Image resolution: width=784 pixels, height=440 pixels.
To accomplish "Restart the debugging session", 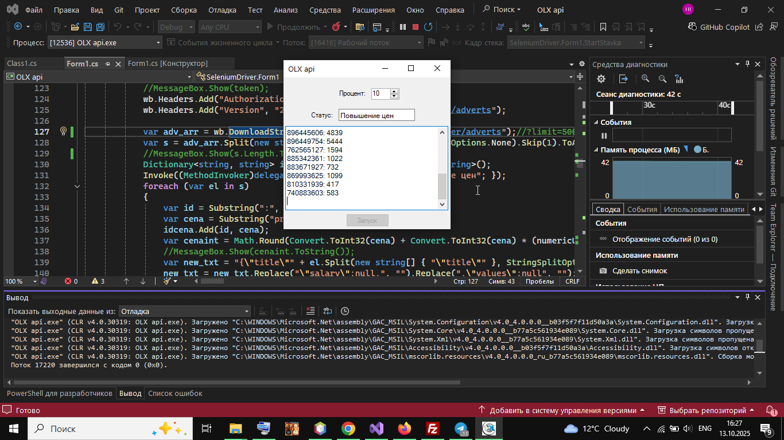I will (x=428, y=27).
